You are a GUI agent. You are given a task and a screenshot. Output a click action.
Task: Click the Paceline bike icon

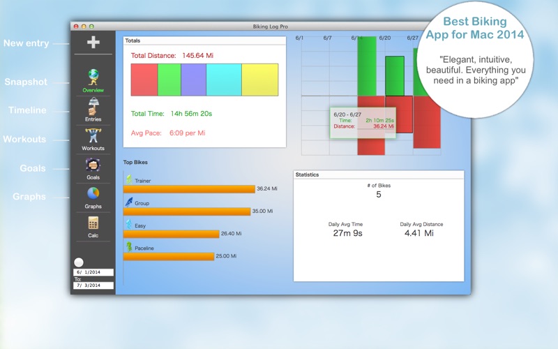tap(129, 247)
